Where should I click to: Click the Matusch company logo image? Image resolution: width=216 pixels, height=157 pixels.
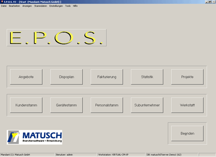(35, 137)
